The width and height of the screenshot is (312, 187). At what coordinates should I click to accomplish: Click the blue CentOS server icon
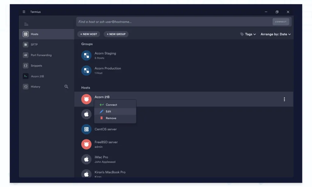point(86,129)
